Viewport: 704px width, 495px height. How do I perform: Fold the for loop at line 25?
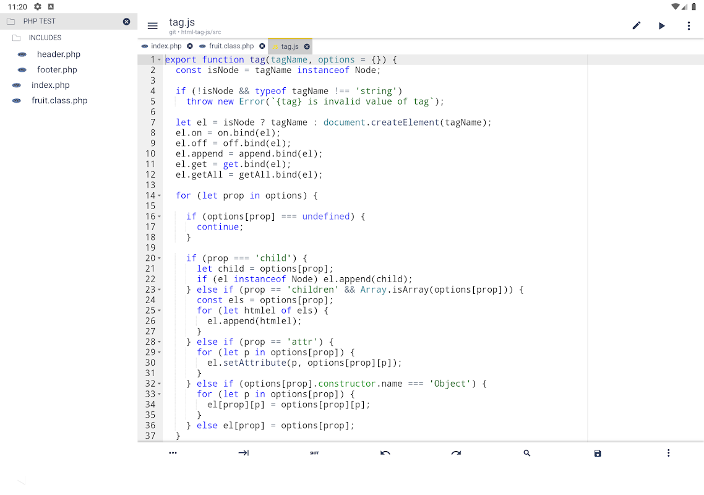[x=159, y=311]
